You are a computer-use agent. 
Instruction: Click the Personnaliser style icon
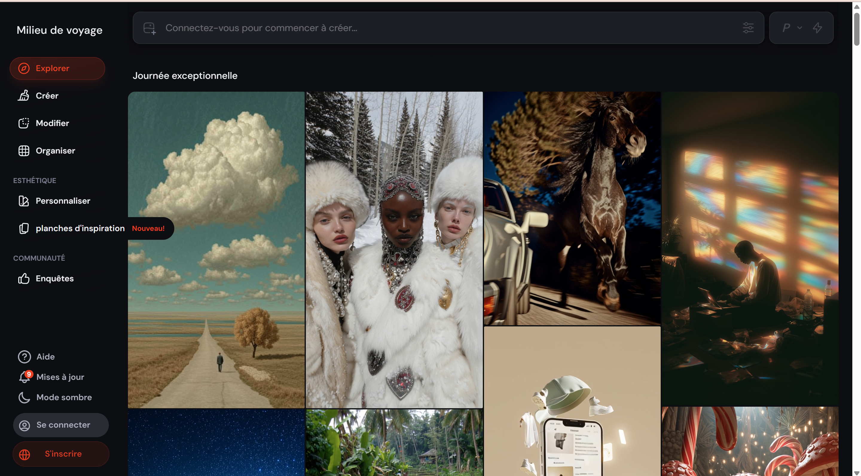pyautogui.click(x=24, y=201)
